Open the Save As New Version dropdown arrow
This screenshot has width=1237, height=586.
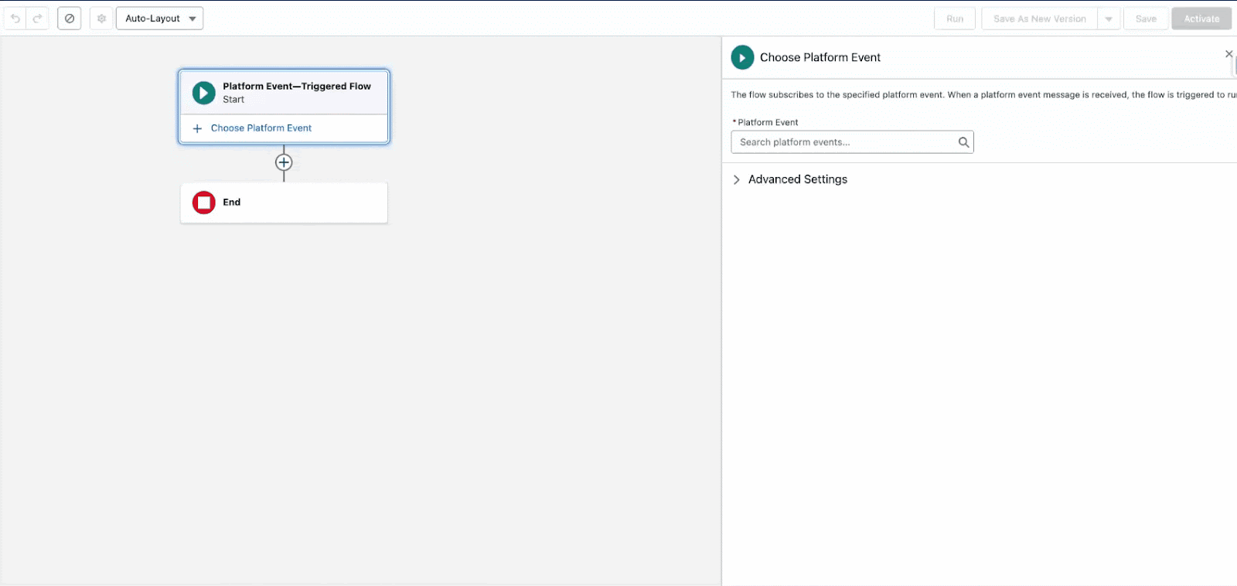pos(1109,19)
